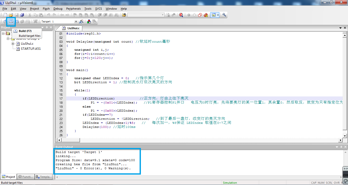Switch to the Templates panel tab

click(44, 177)
